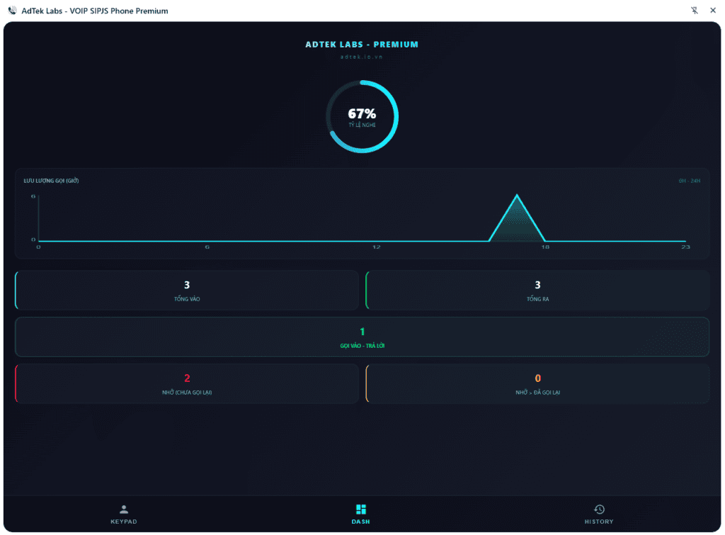Open the Nhỡ > Đã Gọi Lại card
Screen dimensions: 725x535
click(x=537, y=383)
